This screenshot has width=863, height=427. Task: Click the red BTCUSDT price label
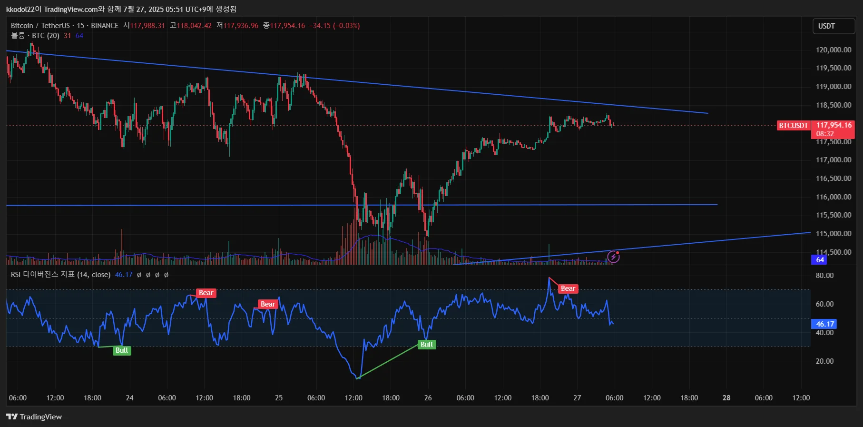click(x=793, y=126)
